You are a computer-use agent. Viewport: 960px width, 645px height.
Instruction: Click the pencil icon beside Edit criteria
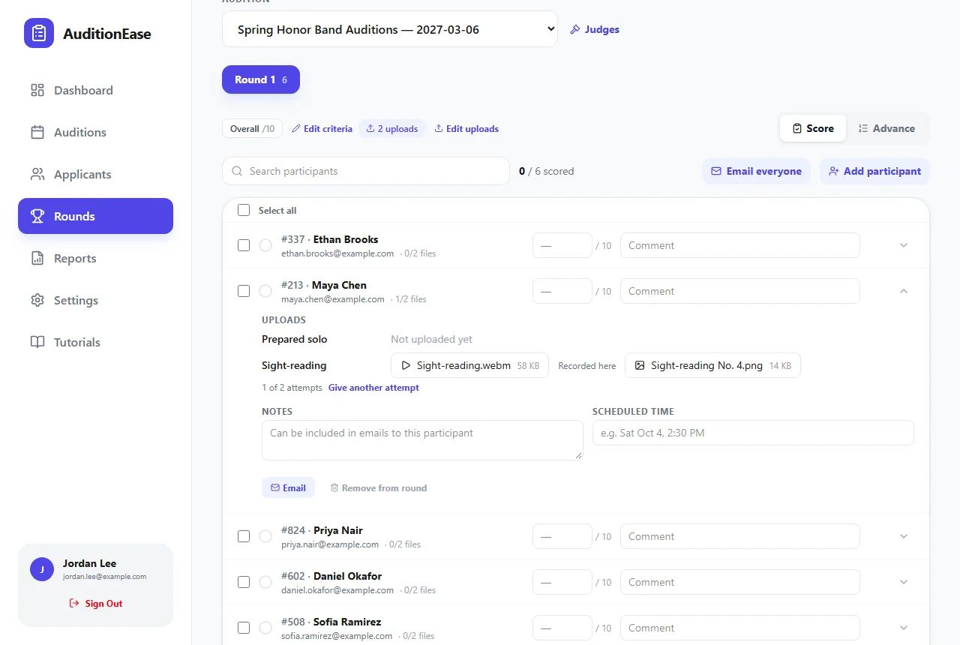296,129
